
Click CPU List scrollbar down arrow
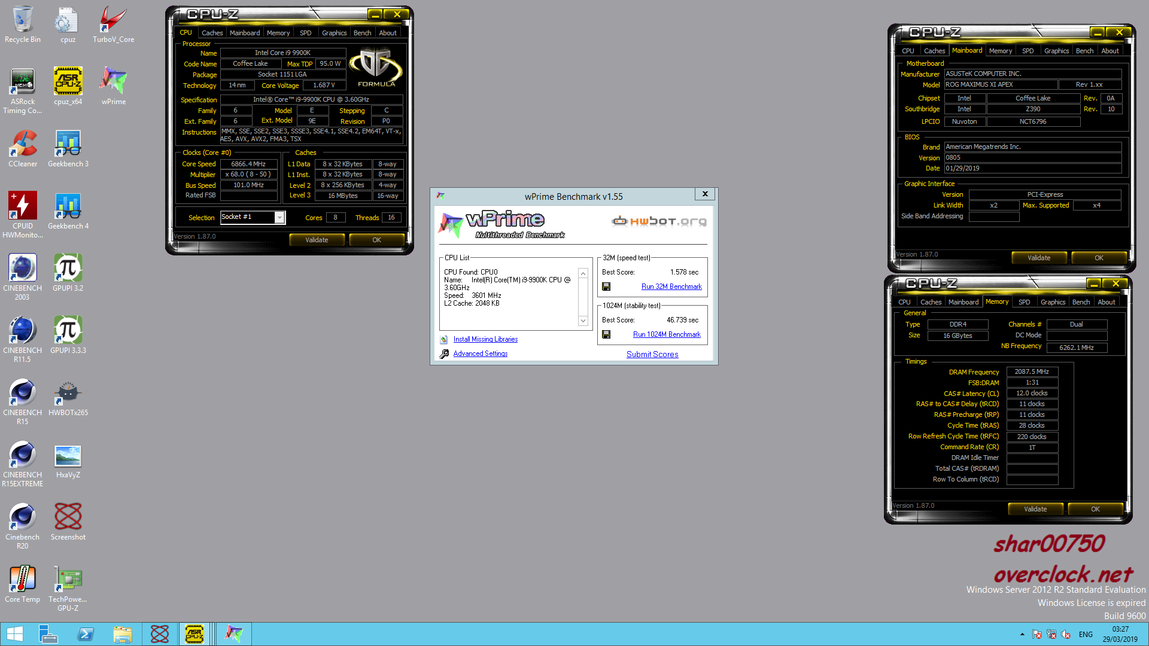tap(583, 321)
